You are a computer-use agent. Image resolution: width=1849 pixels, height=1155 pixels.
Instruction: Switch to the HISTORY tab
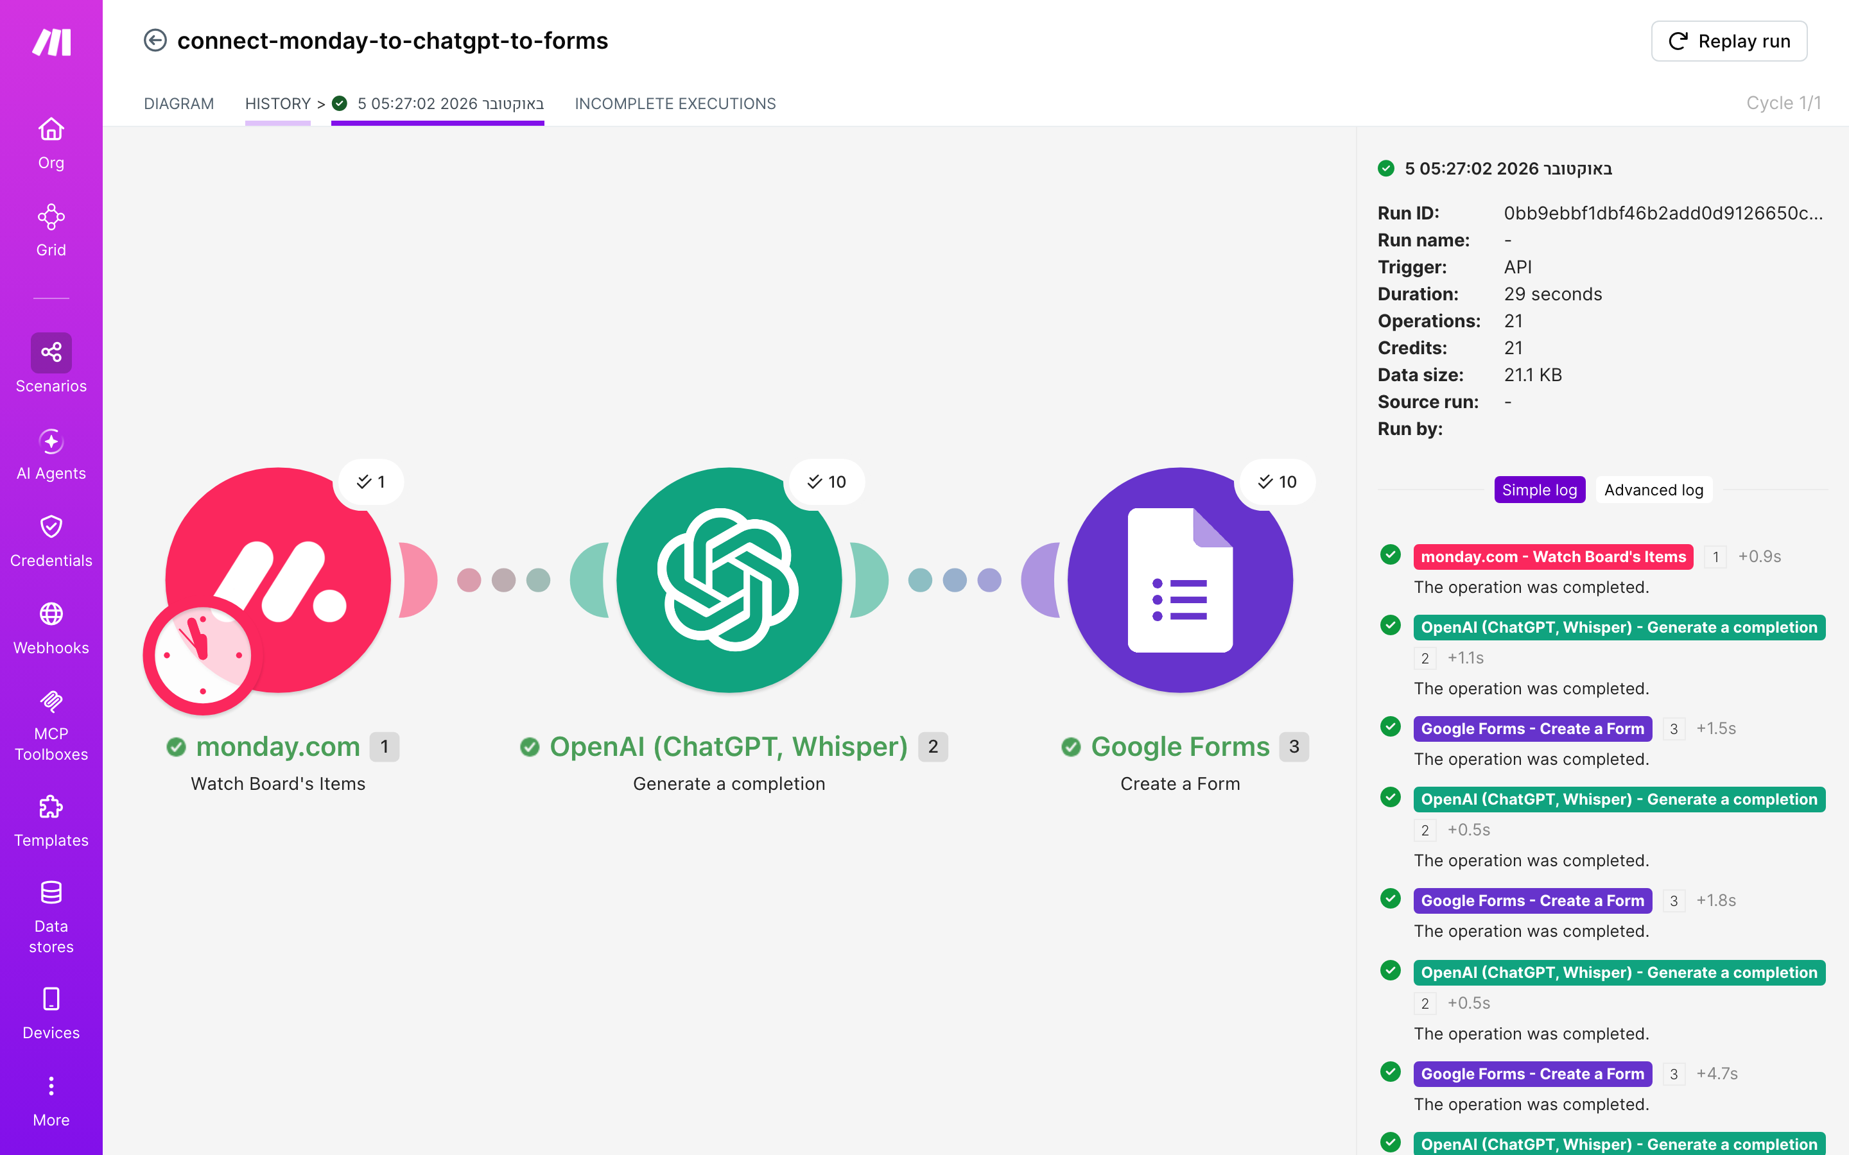(278, 103)
